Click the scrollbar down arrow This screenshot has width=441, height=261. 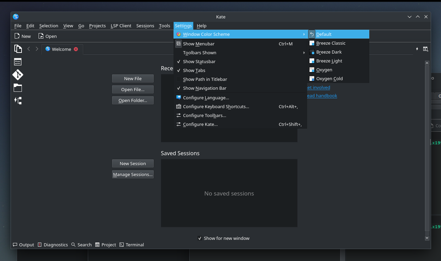pos(427,238)
